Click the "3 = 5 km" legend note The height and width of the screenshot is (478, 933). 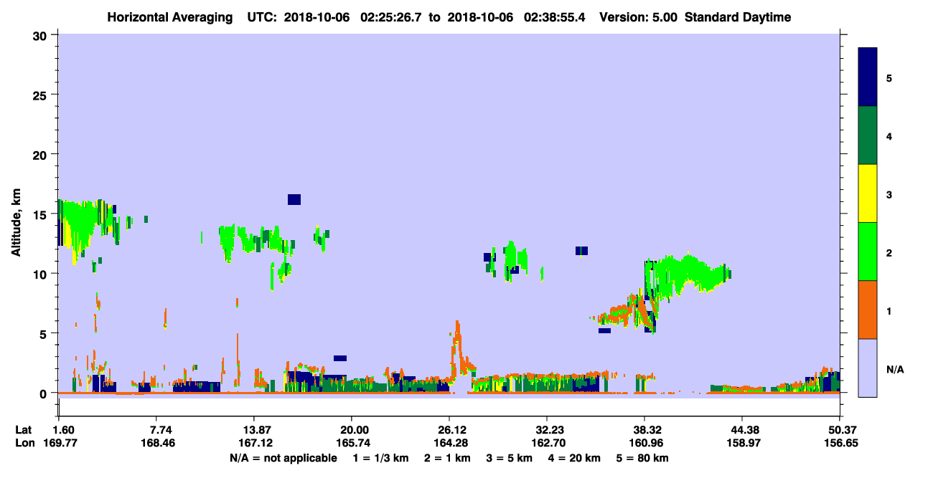click(510, 457)
